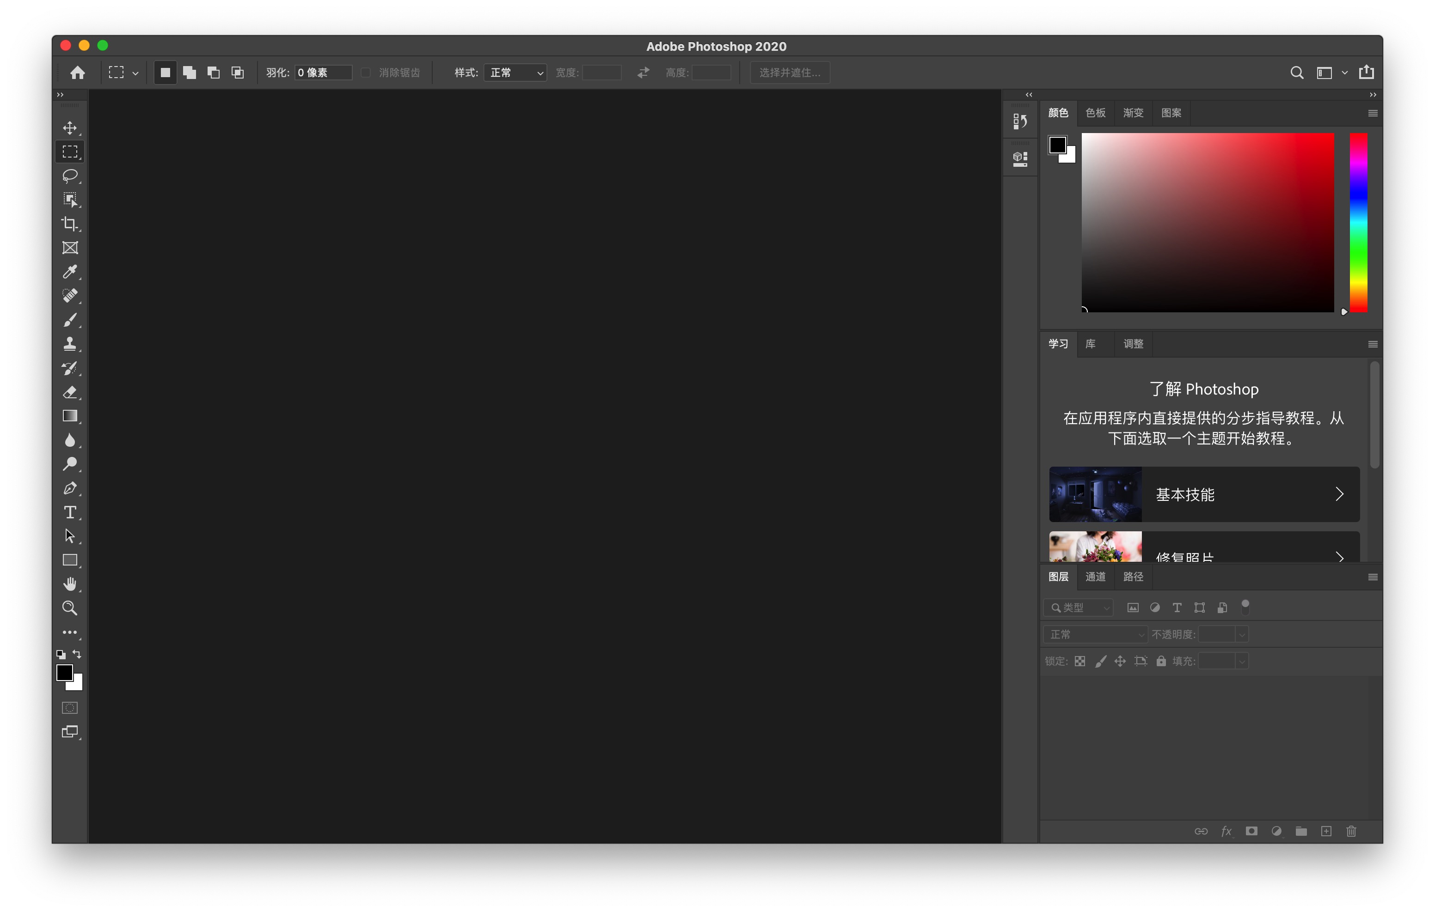The width and height of the screenshot is (1435, 912).
Task: Select the Lasso tool
Action: click(70, 176)
